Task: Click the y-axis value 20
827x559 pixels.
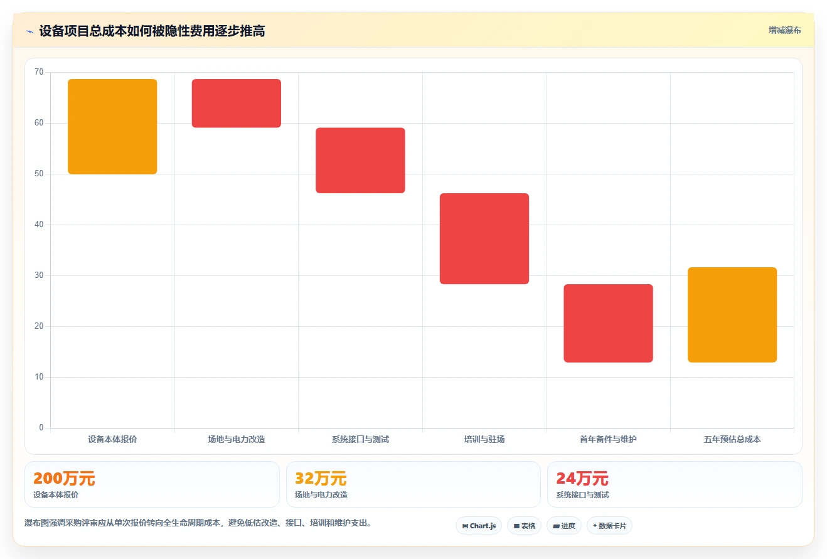Action: 39,326
